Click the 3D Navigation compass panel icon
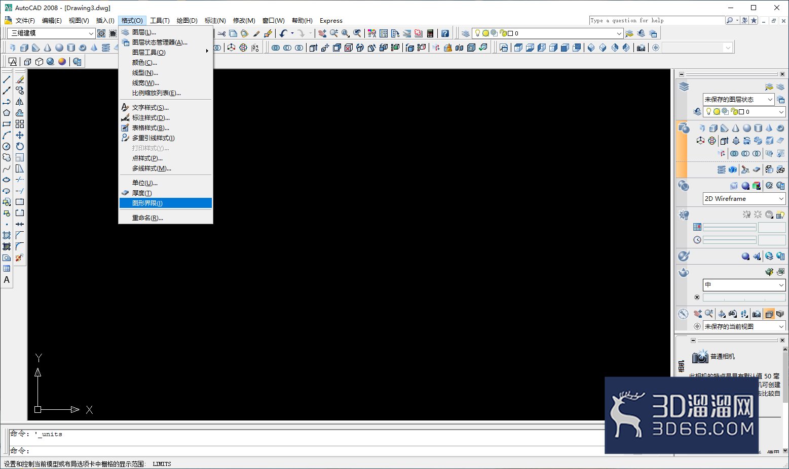 point(683,314)
